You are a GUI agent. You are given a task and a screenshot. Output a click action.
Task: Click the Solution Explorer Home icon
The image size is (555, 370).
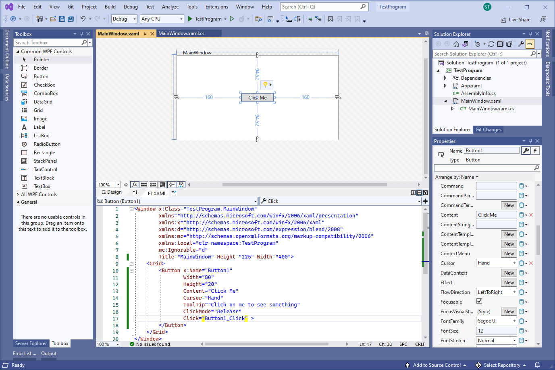coord(456,44)
